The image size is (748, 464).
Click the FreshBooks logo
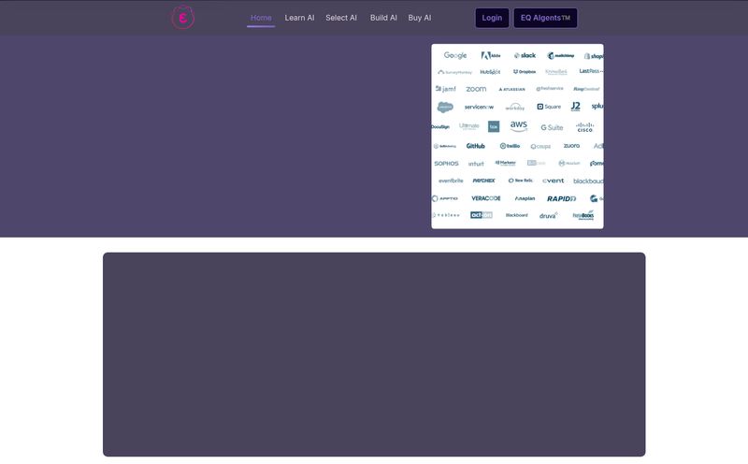coord(583,215)
